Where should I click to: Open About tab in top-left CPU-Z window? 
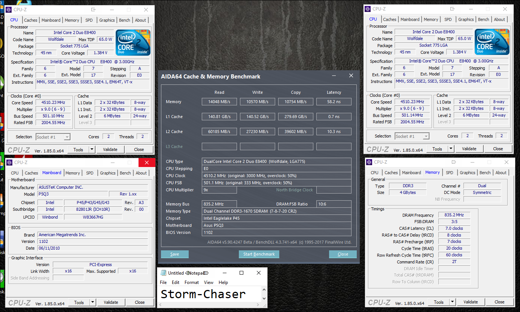140,20
